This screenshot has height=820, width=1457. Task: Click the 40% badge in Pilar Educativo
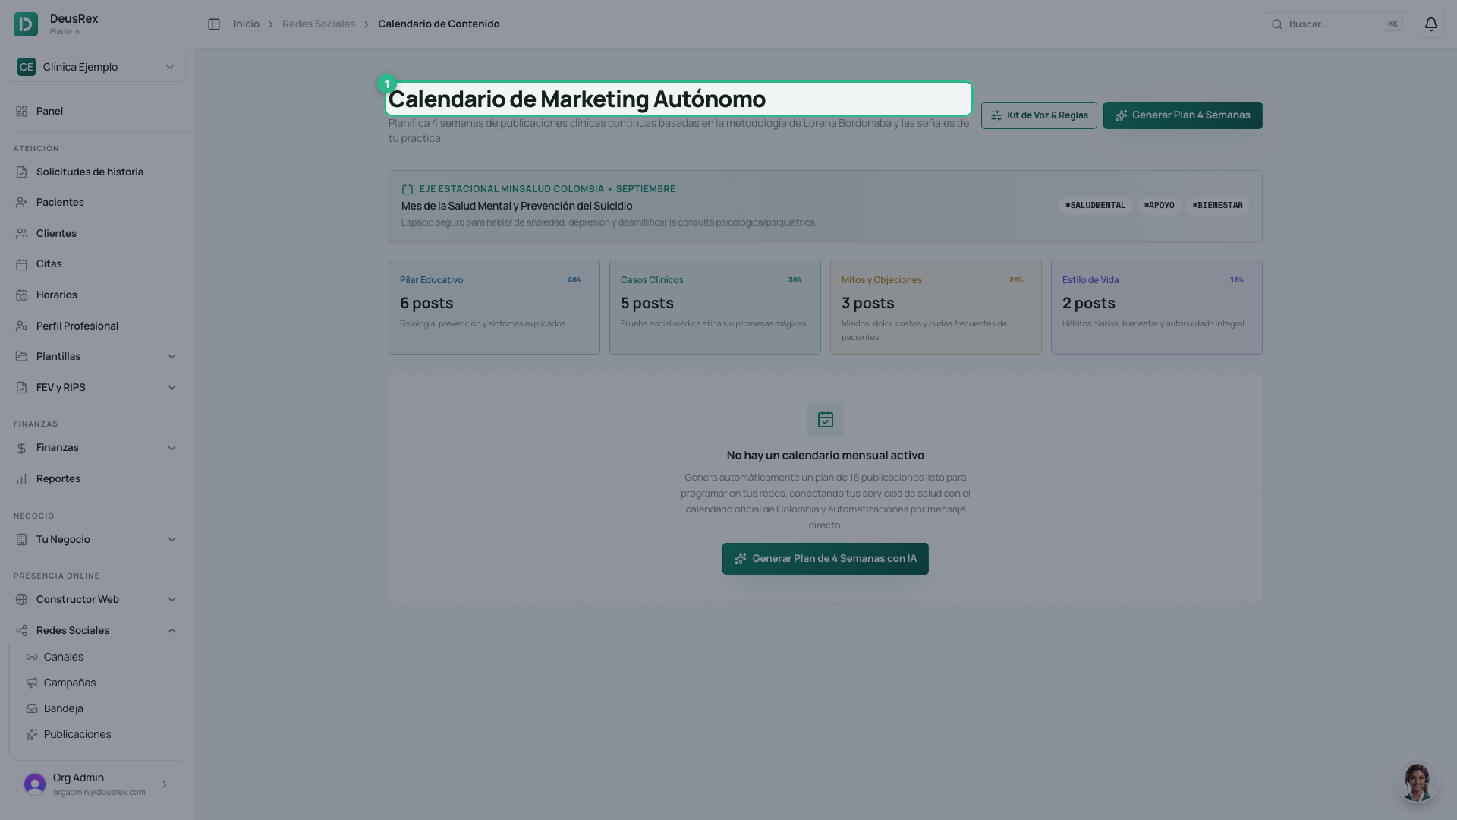coord(574,280)
